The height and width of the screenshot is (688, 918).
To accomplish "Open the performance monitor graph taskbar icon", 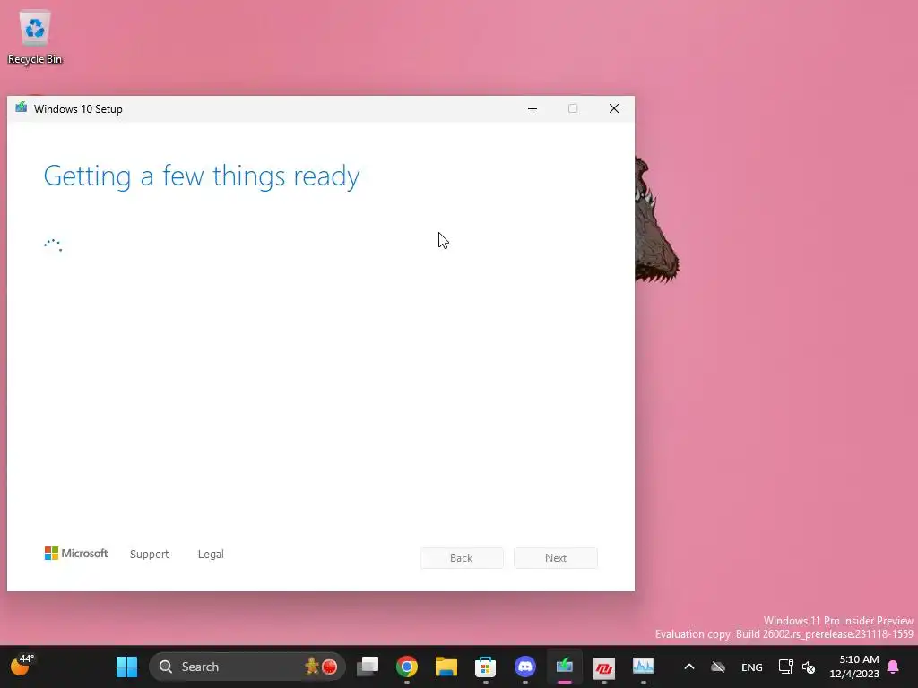I will (x=644, y=666).
